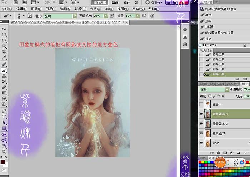This screenshot has width=250, height=177.
Task: Toggle the brush panel icon in options bar
Action: tap(30, 16)
